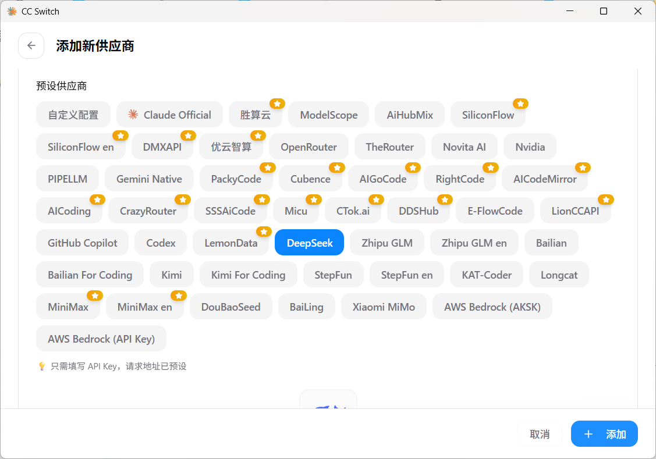The image size is (656, 459).
Task: Select the Bailian preset
Action: pyautogui.click(x=551, y=243)
